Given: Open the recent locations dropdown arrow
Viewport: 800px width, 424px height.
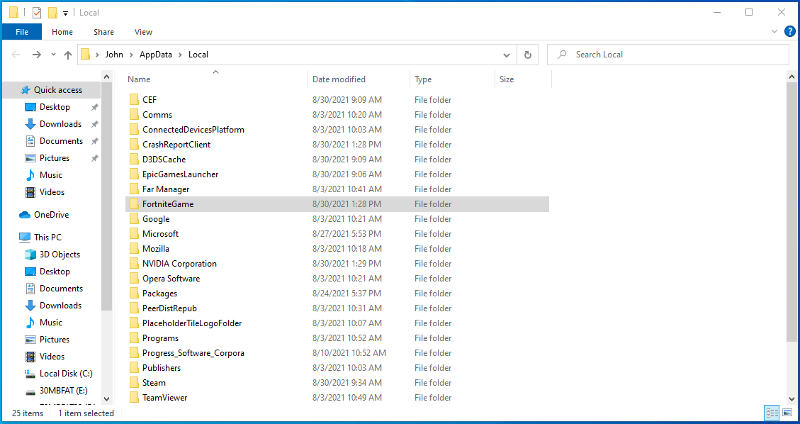Looking at the screenshot, I should click(53, 55).
